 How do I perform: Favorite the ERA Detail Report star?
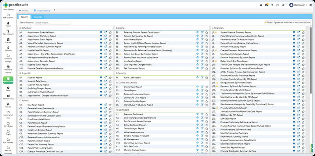click(x=303, y=119)
